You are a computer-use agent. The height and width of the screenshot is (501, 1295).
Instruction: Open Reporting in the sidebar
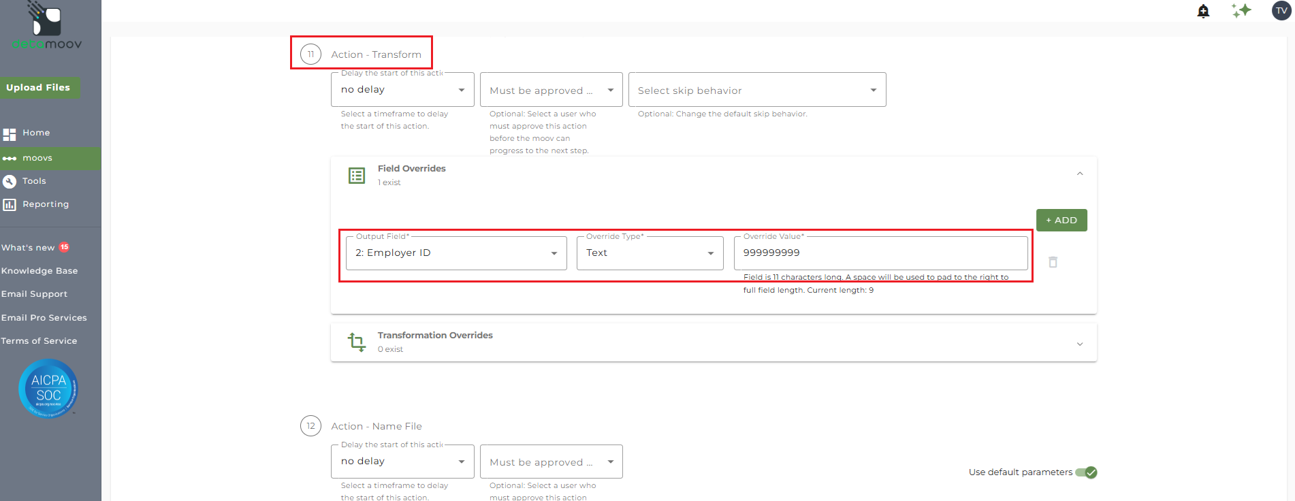coord(45,204)
